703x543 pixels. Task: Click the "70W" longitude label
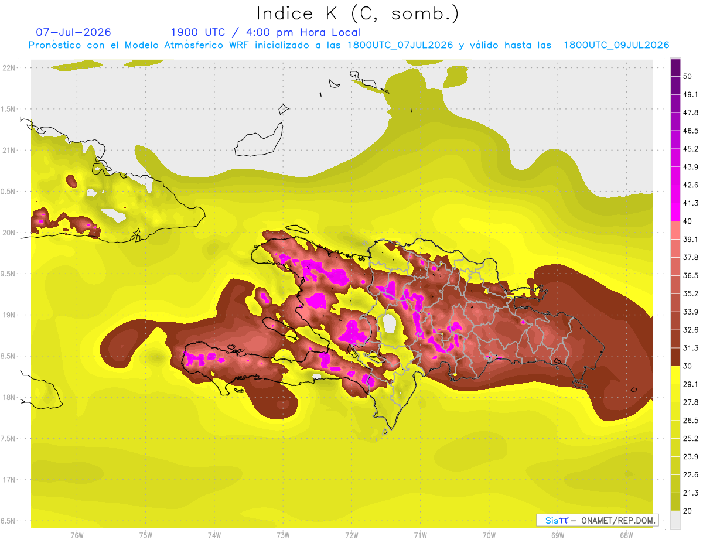coord(489,535)
